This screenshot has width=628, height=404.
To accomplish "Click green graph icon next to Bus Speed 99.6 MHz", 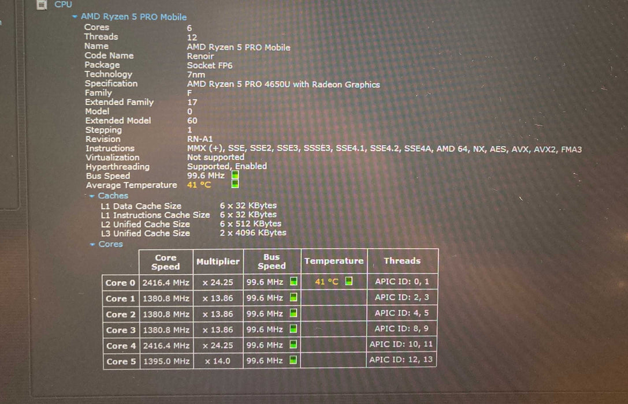I will click(x=236, y=175).
